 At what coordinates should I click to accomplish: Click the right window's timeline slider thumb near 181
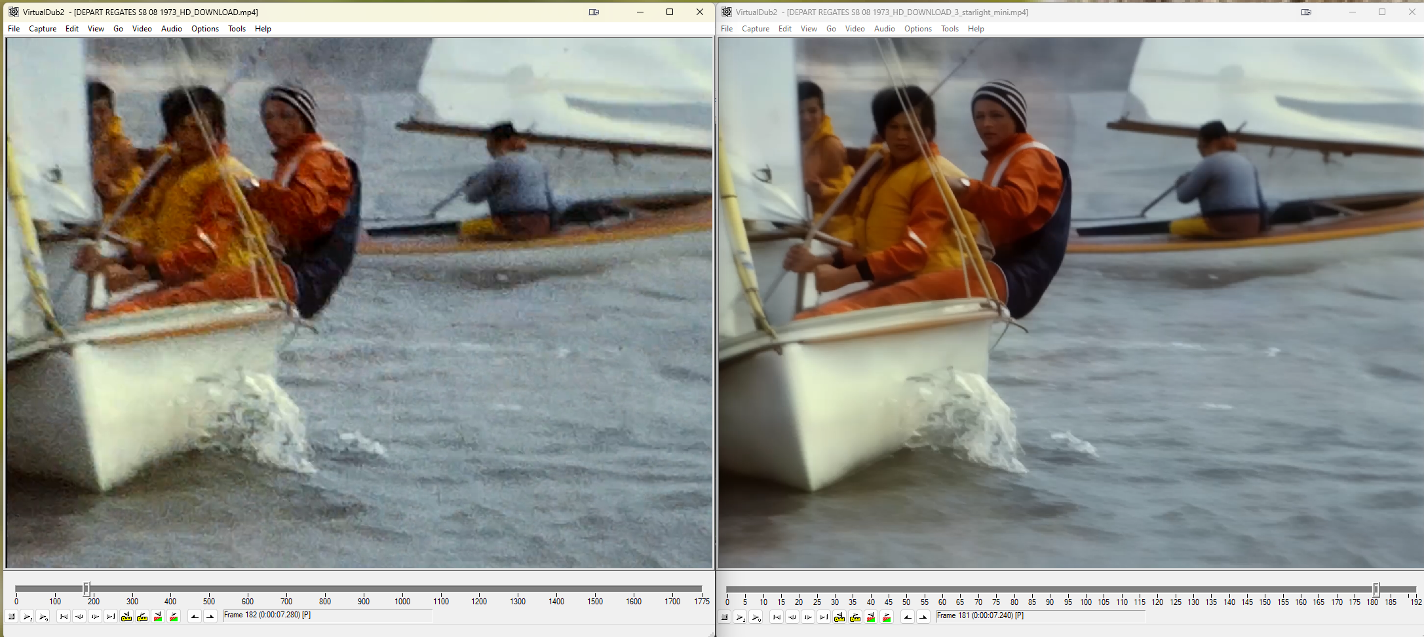[x=1376, y=589]
